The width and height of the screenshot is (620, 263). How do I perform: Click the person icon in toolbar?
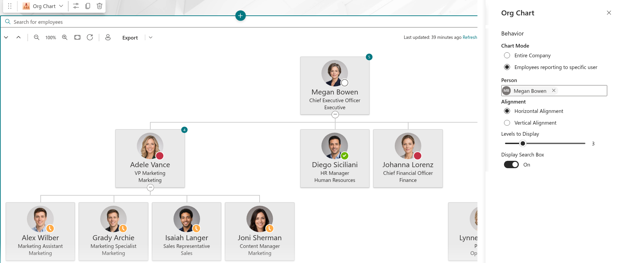point(108,38)
